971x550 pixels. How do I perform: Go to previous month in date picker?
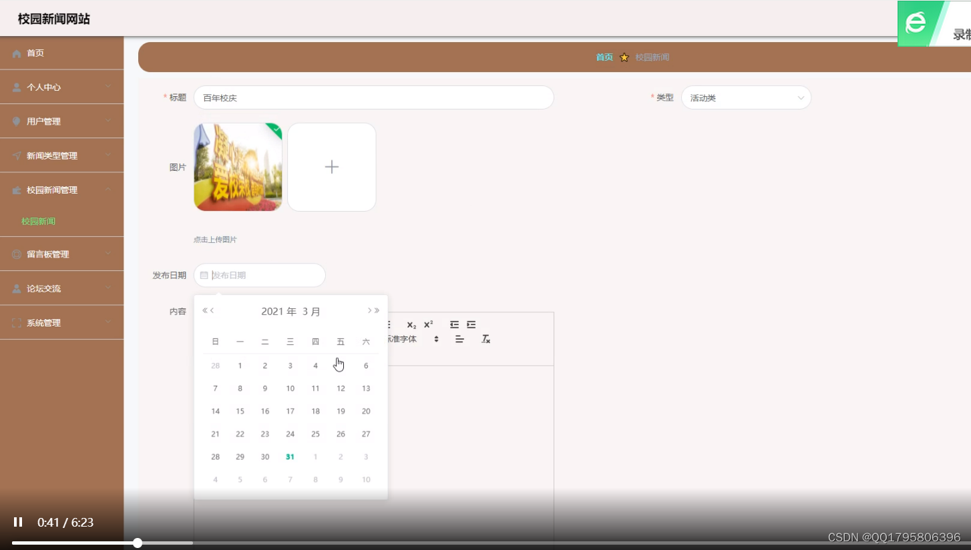[212, 310]
